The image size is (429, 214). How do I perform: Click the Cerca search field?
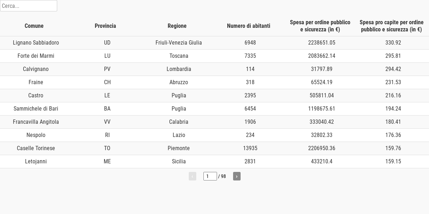(29, 6)
